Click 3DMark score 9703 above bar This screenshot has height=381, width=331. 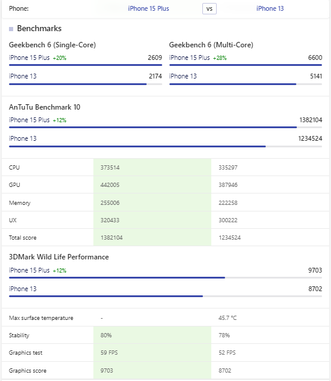coord(315,270)
